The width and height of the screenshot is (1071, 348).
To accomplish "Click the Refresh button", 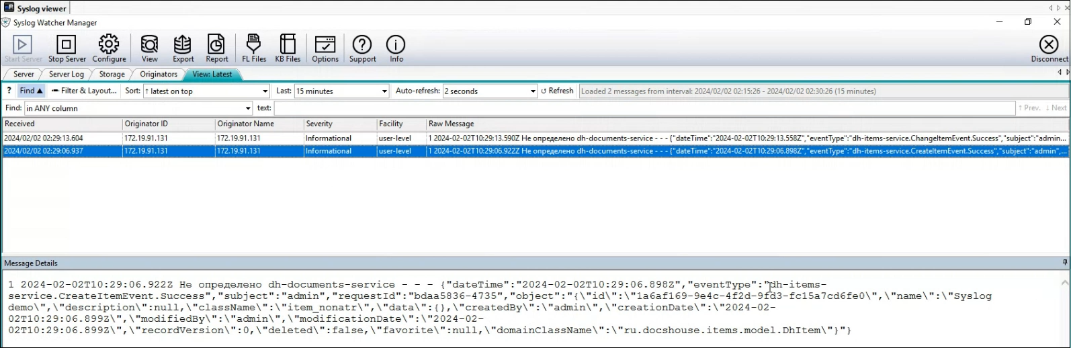I will click(x=557, y=91).
